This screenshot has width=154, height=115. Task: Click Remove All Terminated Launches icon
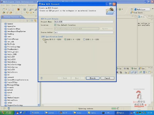121,72
